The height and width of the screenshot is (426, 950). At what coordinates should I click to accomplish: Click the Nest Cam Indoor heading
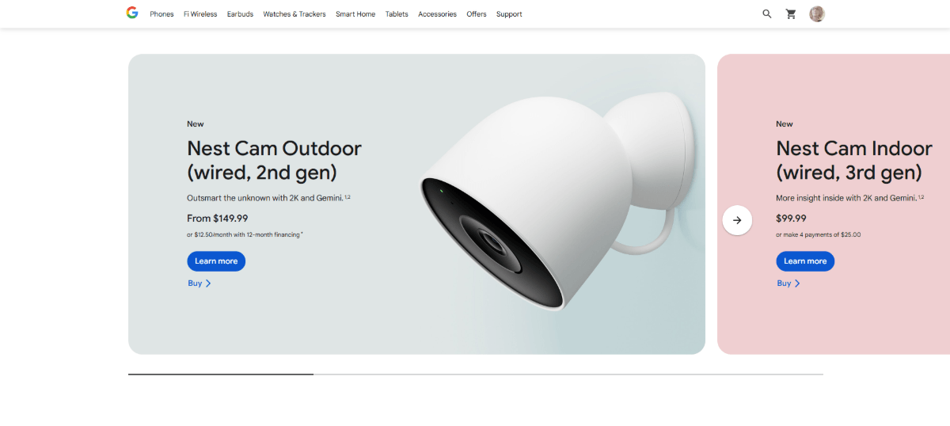(854, 160)
